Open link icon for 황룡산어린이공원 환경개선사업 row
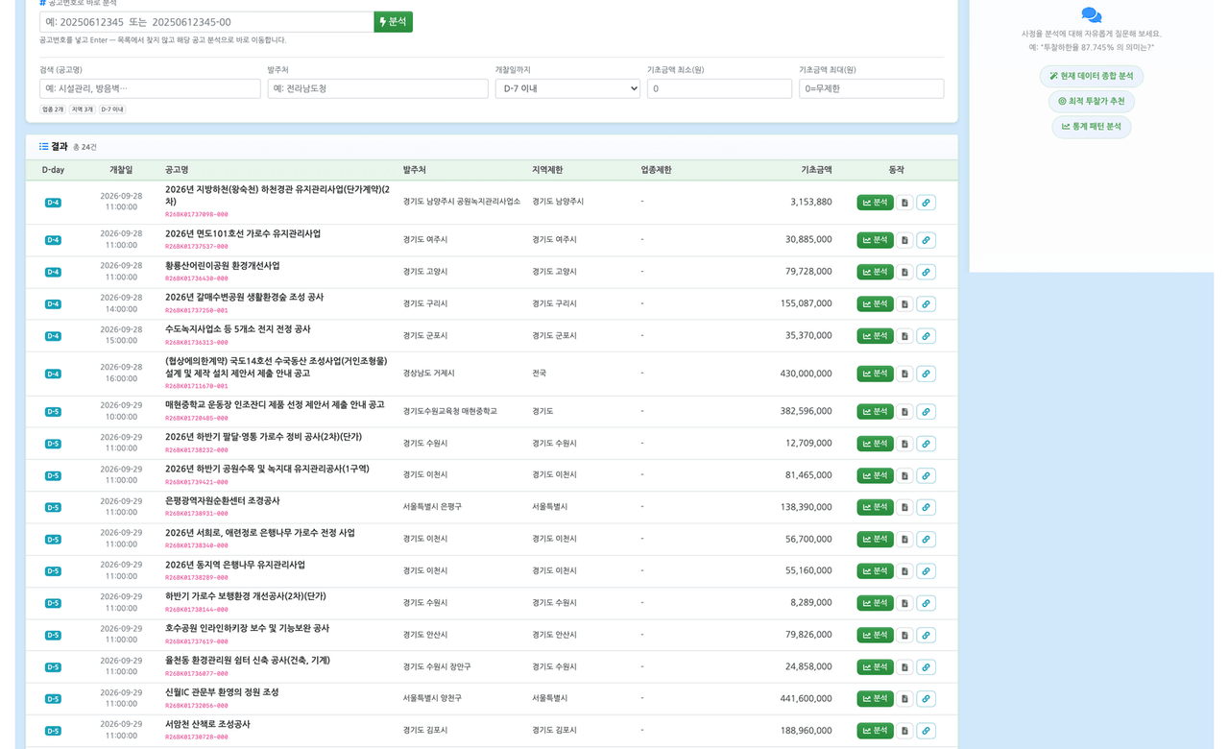1229x749 pixels. [x=926, y=272]
